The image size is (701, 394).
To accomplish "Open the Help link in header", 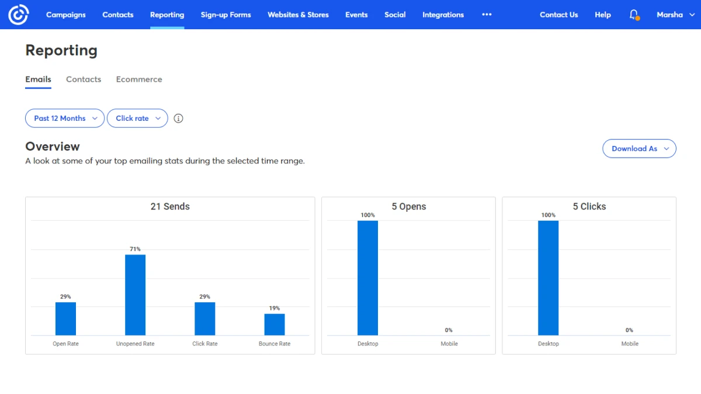I will point(603,15).
